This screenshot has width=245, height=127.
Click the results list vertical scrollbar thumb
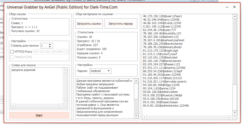pyautogui.click(x=235, y=97)
